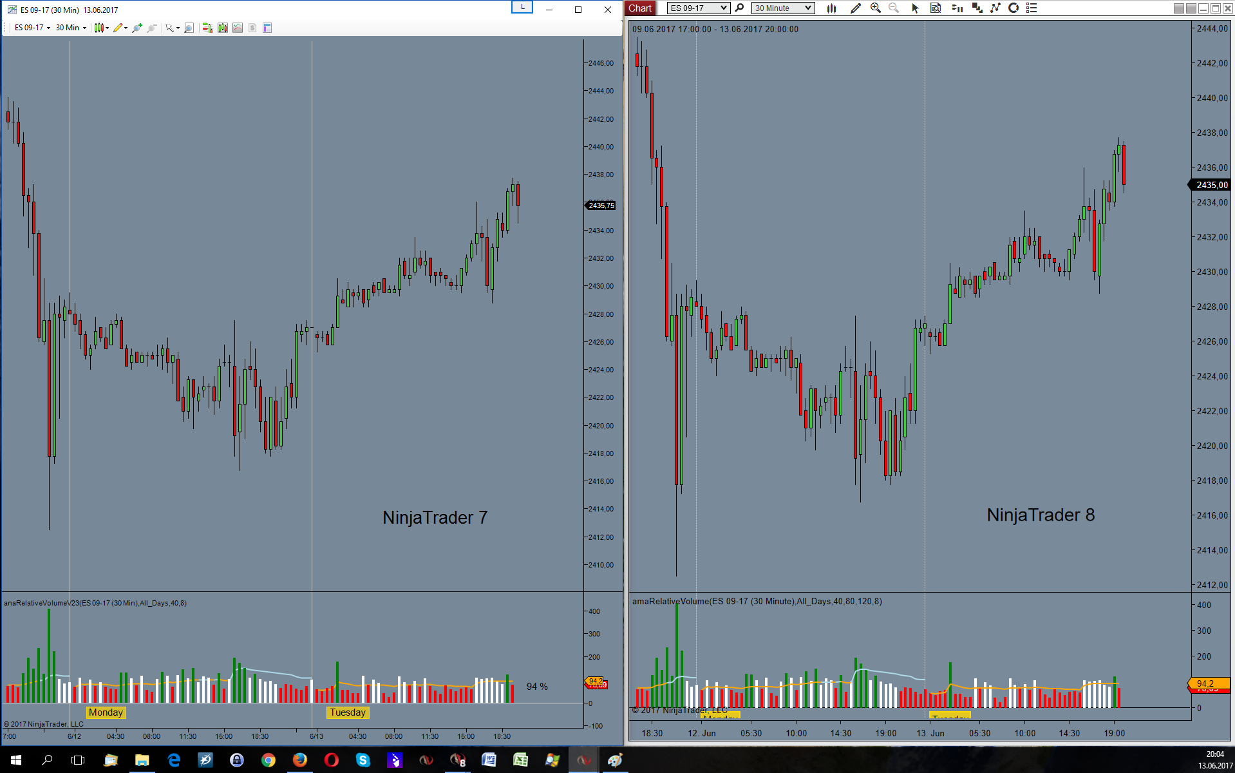Open Indicators icon in NinjaTrader 7 toolbar
This screenshot has width=1235, height=773.
coord(238,28)
